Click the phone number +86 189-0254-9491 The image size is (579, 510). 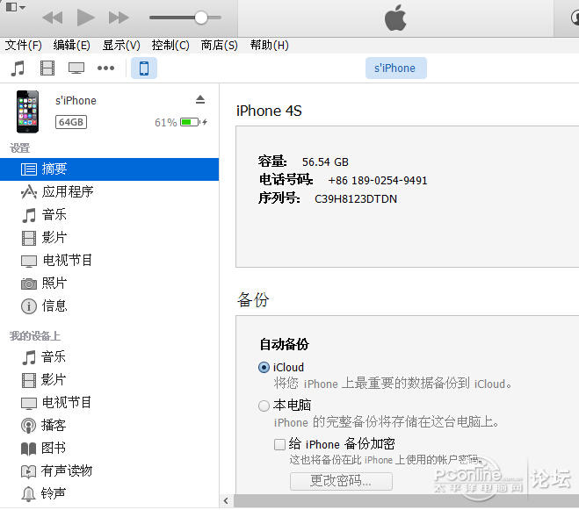pos(378,181)
